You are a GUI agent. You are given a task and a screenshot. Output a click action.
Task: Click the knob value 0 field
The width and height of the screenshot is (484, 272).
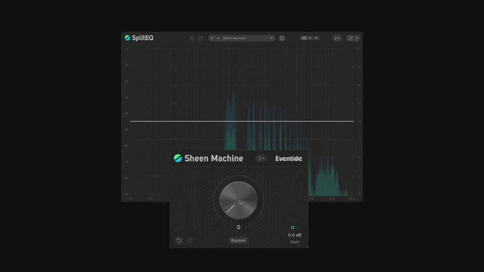pos(239,227)
